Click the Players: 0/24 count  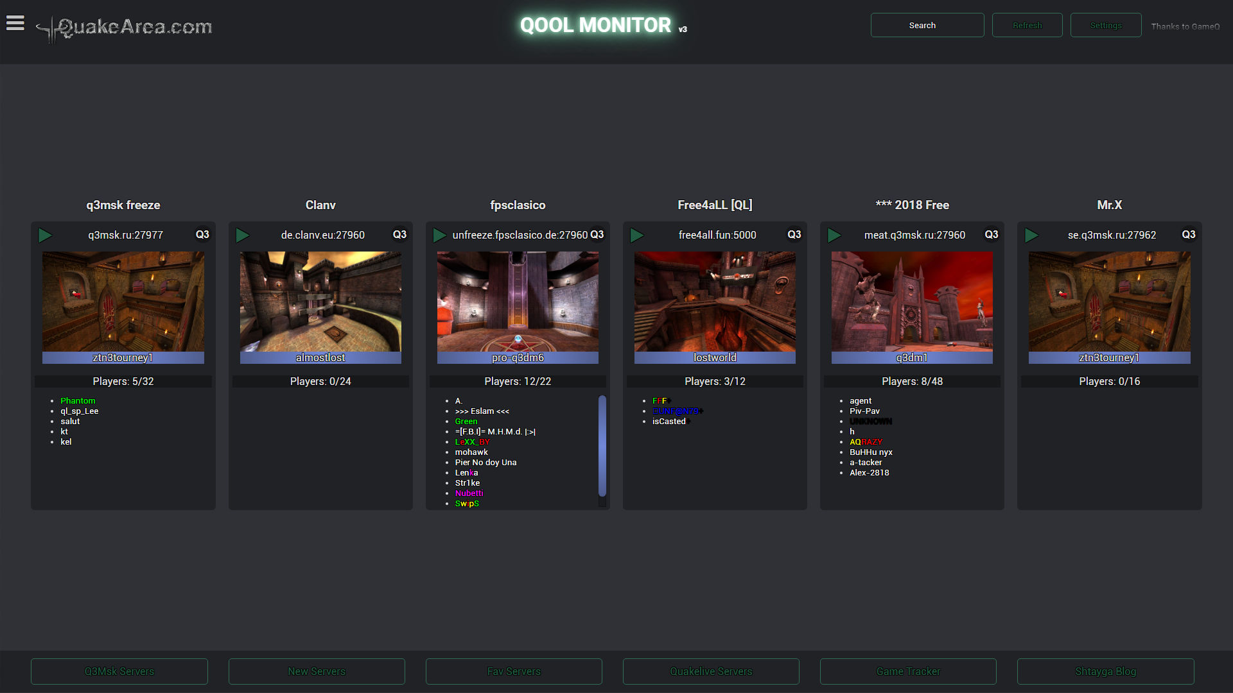tap(320, 381)
